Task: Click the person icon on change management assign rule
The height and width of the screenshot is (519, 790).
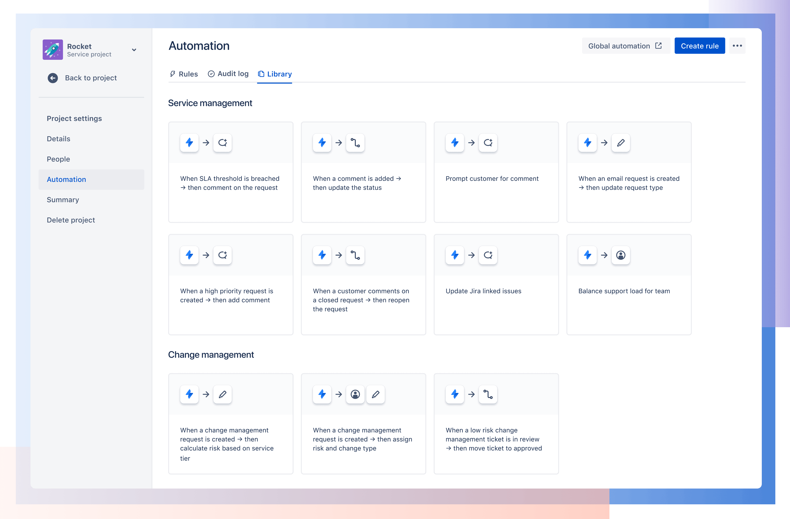Action: click(355, 394)
